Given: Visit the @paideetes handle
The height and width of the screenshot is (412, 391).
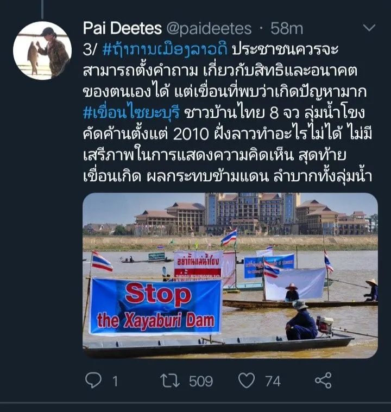Looking at the screenshot, I should 209,29.
